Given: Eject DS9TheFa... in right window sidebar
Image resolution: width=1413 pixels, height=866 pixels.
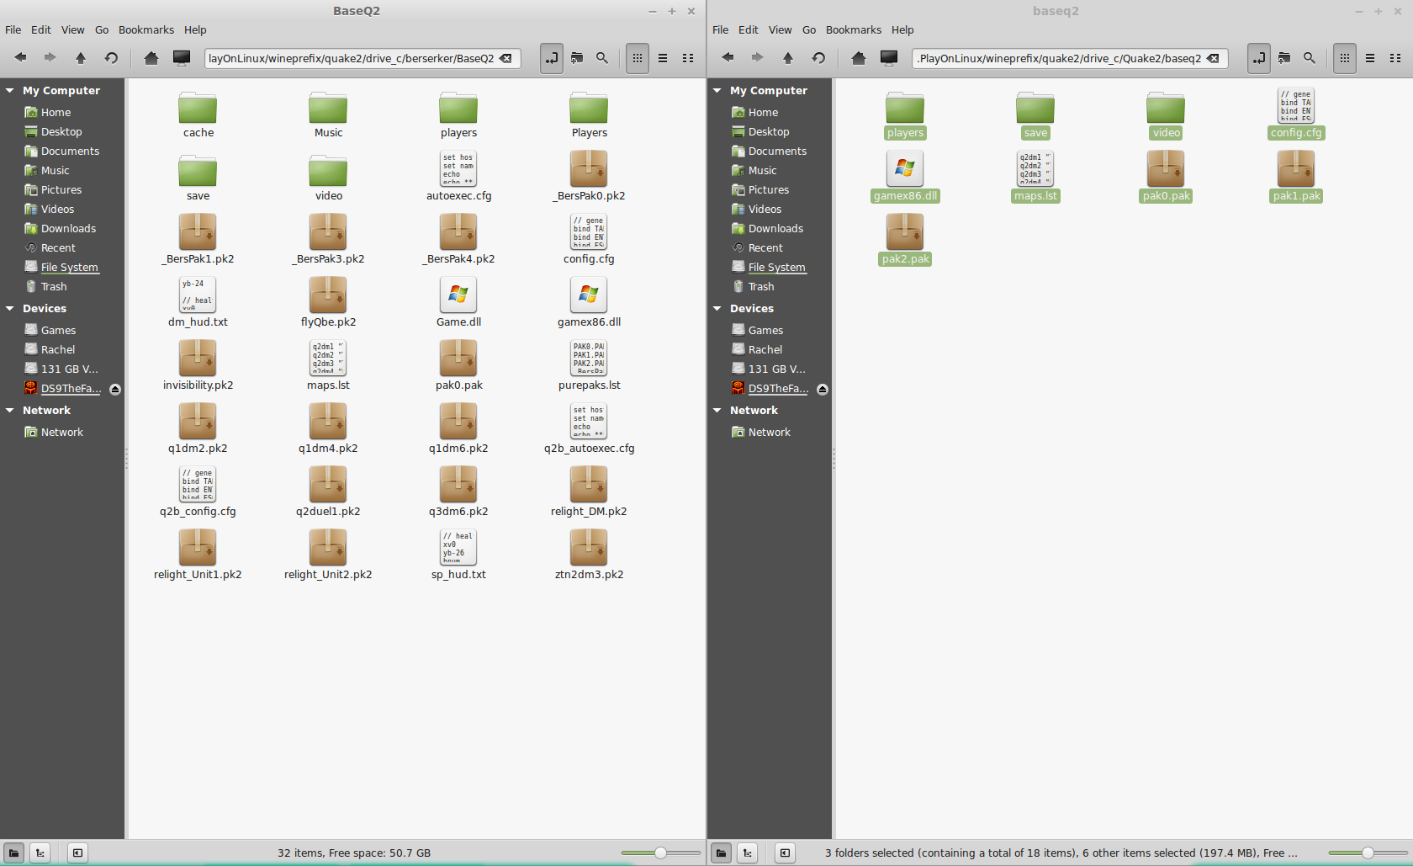Looking at the screenshot, I should click(x=823, y=389).
